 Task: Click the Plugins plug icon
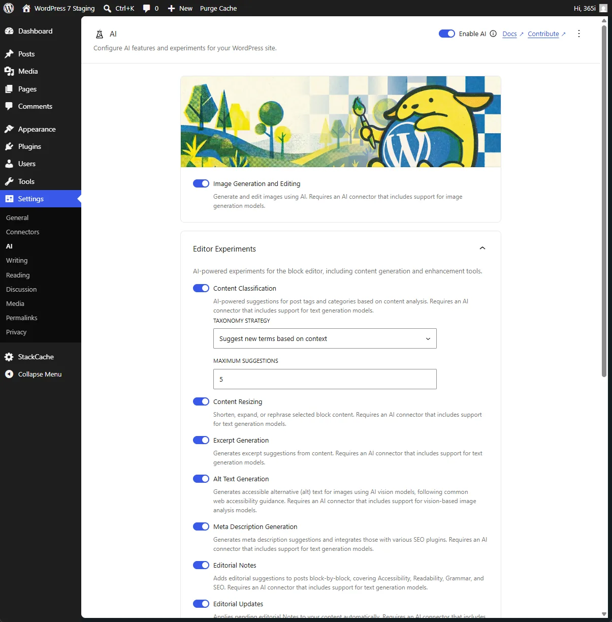[x=9, y=146]
